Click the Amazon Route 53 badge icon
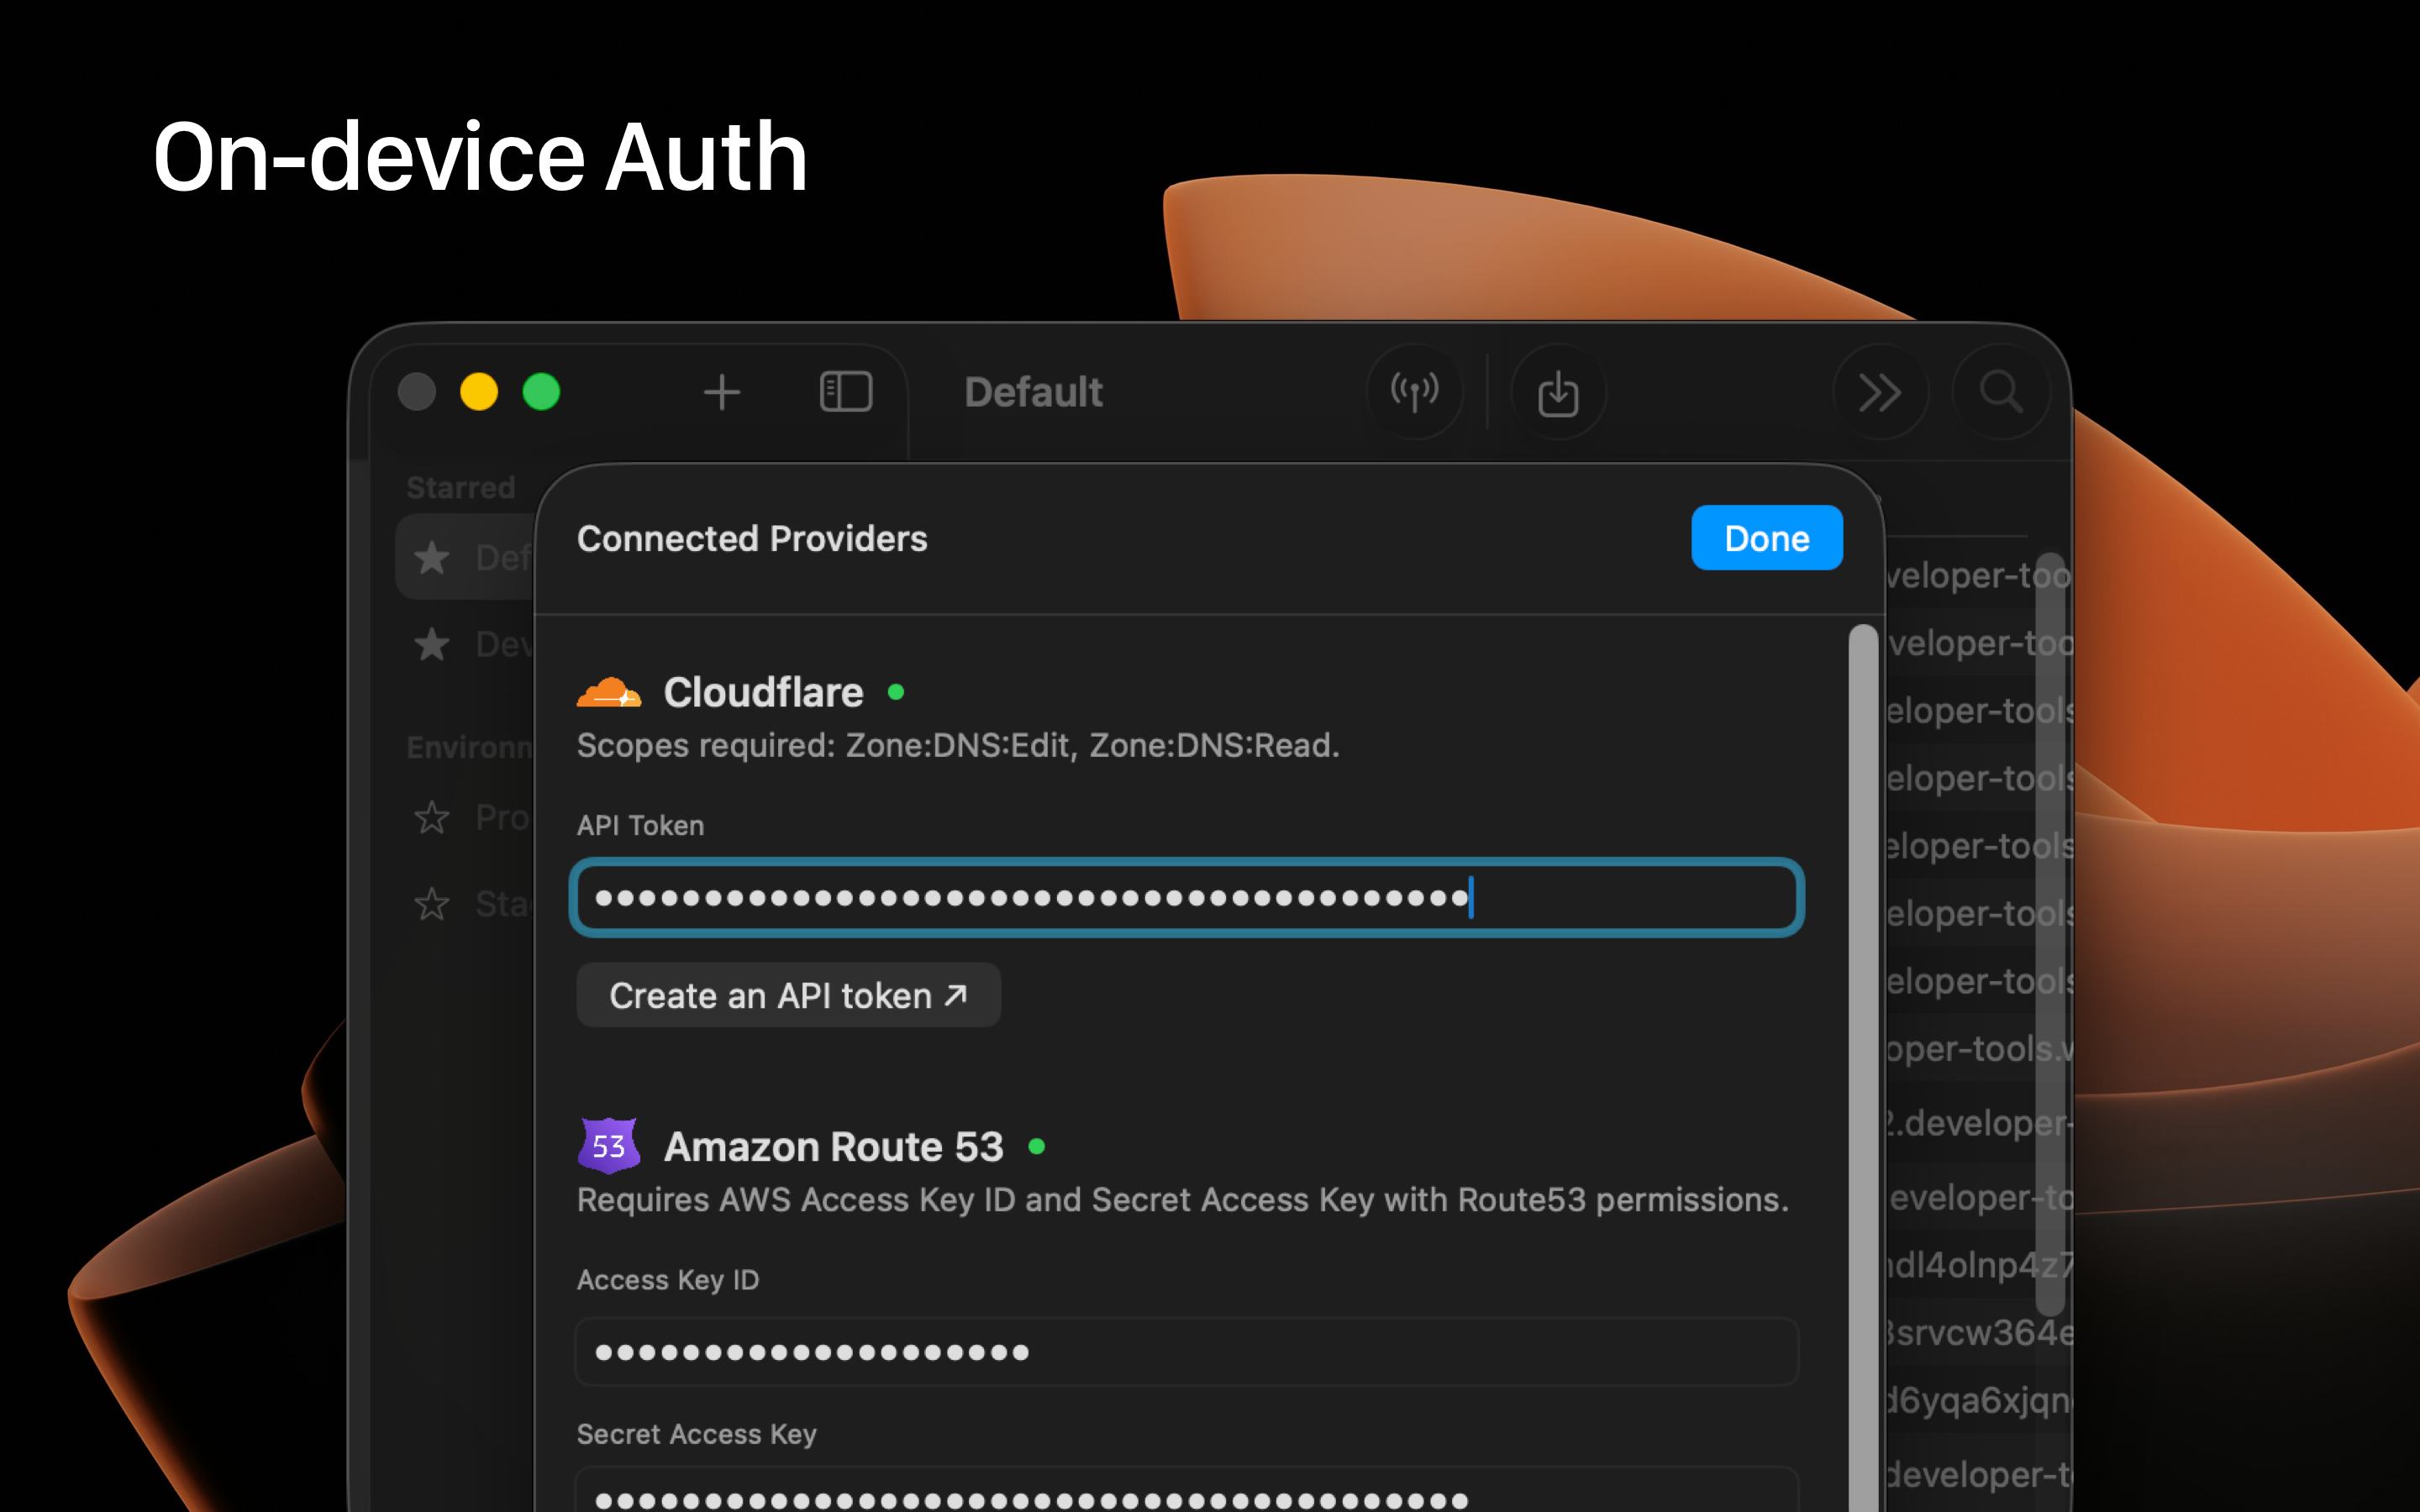Viewport: 2420px width, 1512px height. pyautogui.click(x=609, y=1146)
